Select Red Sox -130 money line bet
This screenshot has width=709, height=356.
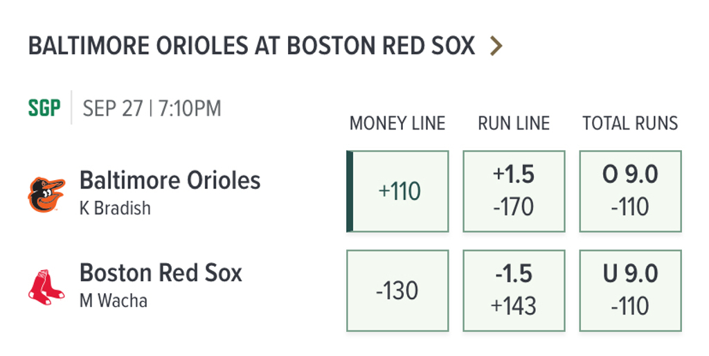pos(397,290)
